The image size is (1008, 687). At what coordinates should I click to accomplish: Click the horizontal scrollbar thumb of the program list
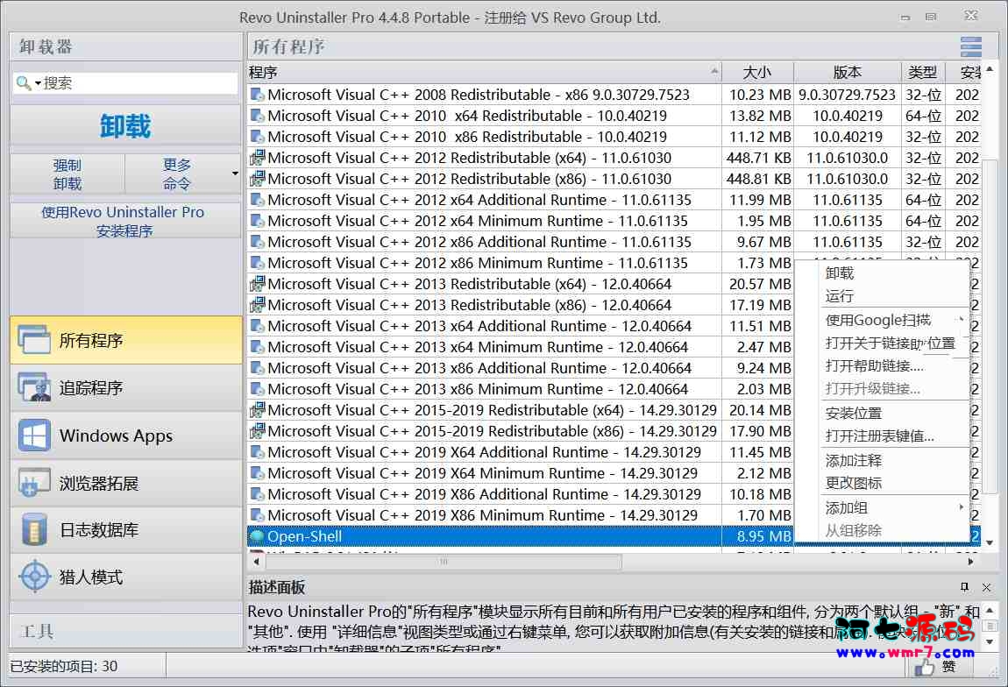443,562
